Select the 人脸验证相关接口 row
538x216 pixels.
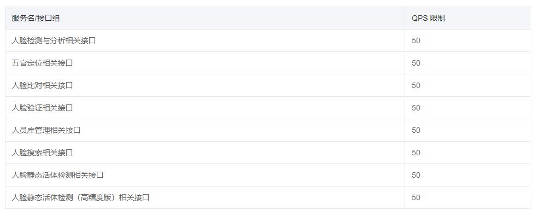(267, 108)
